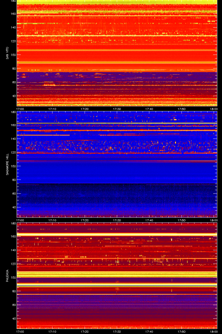
Task: Select 160 on the Sagamore Hill frequency axis
Action: coord(13,126)
